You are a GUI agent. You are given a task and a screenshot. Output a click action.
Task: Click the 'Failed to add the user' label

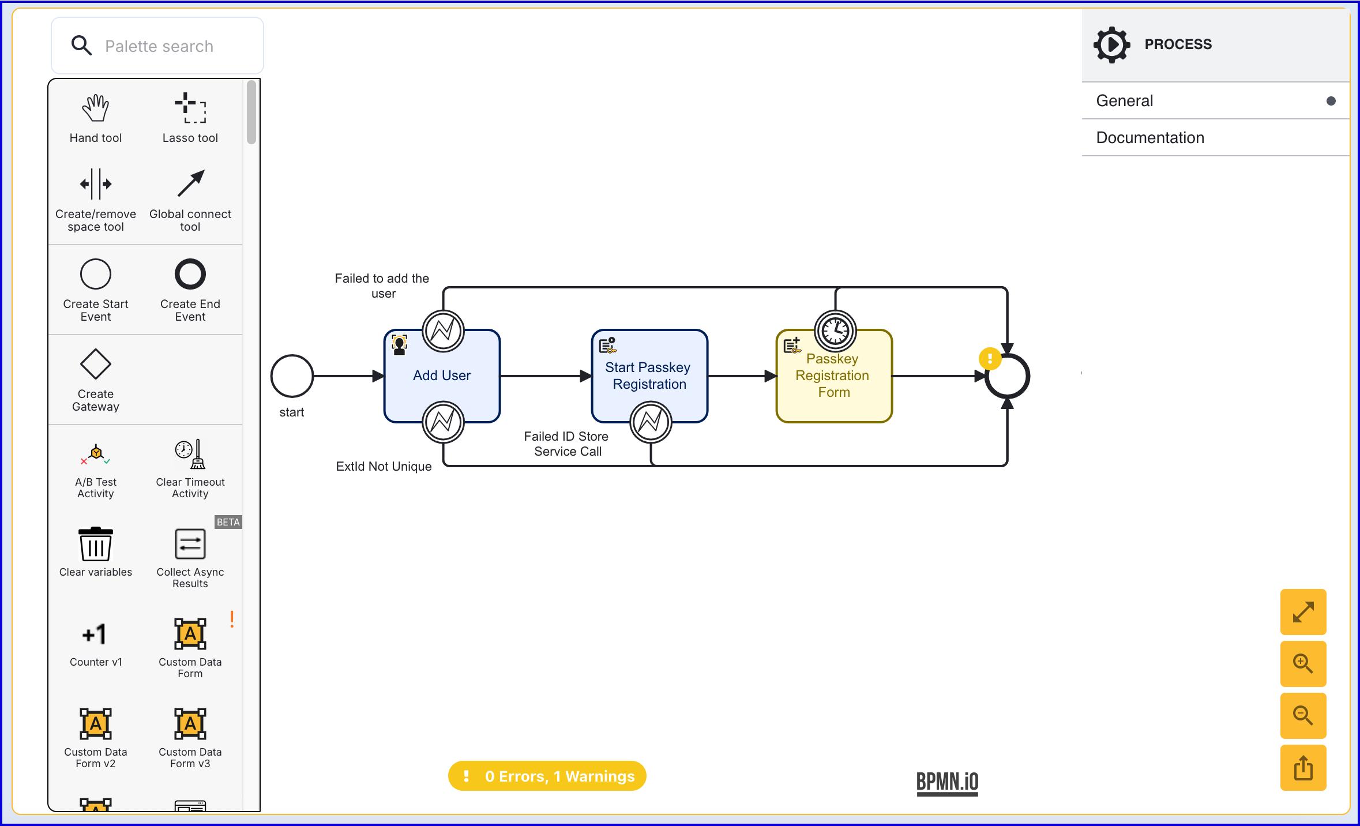tap(382, 286)
